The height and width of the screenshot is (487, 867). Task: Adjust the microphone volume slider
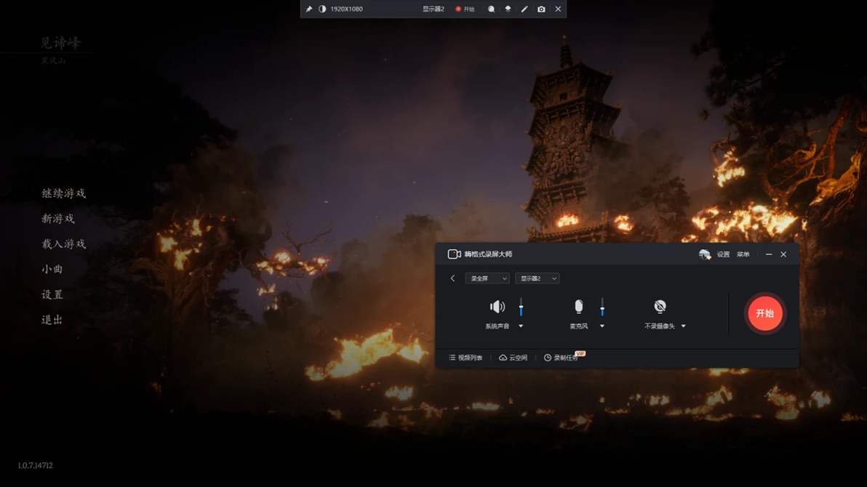tap(602, 307)
